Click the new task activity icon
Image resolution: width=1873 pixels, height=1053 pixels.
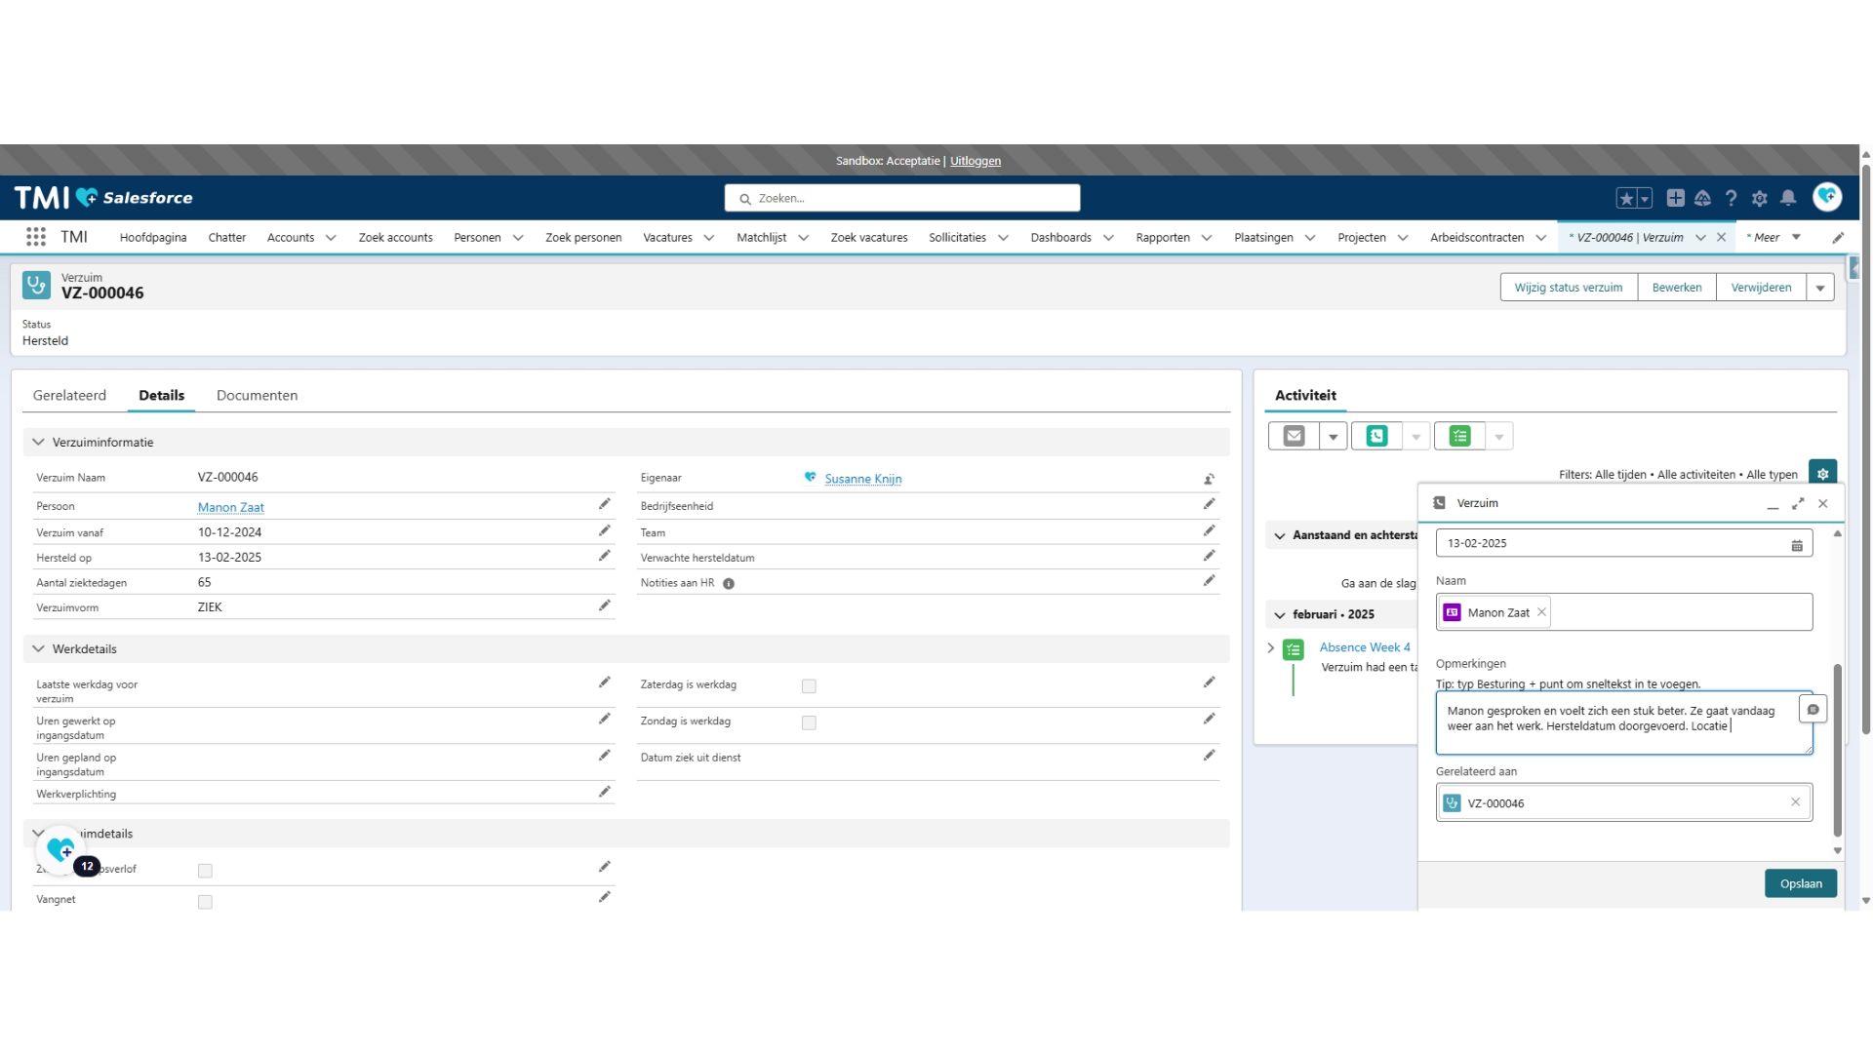pyautogui.click(x=1459, y=436)
